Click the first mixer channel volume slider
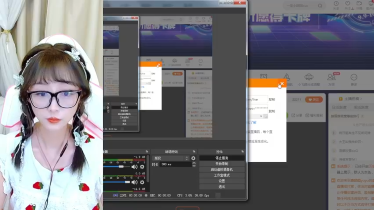374x210 pixels. click(x=116, y=167)
